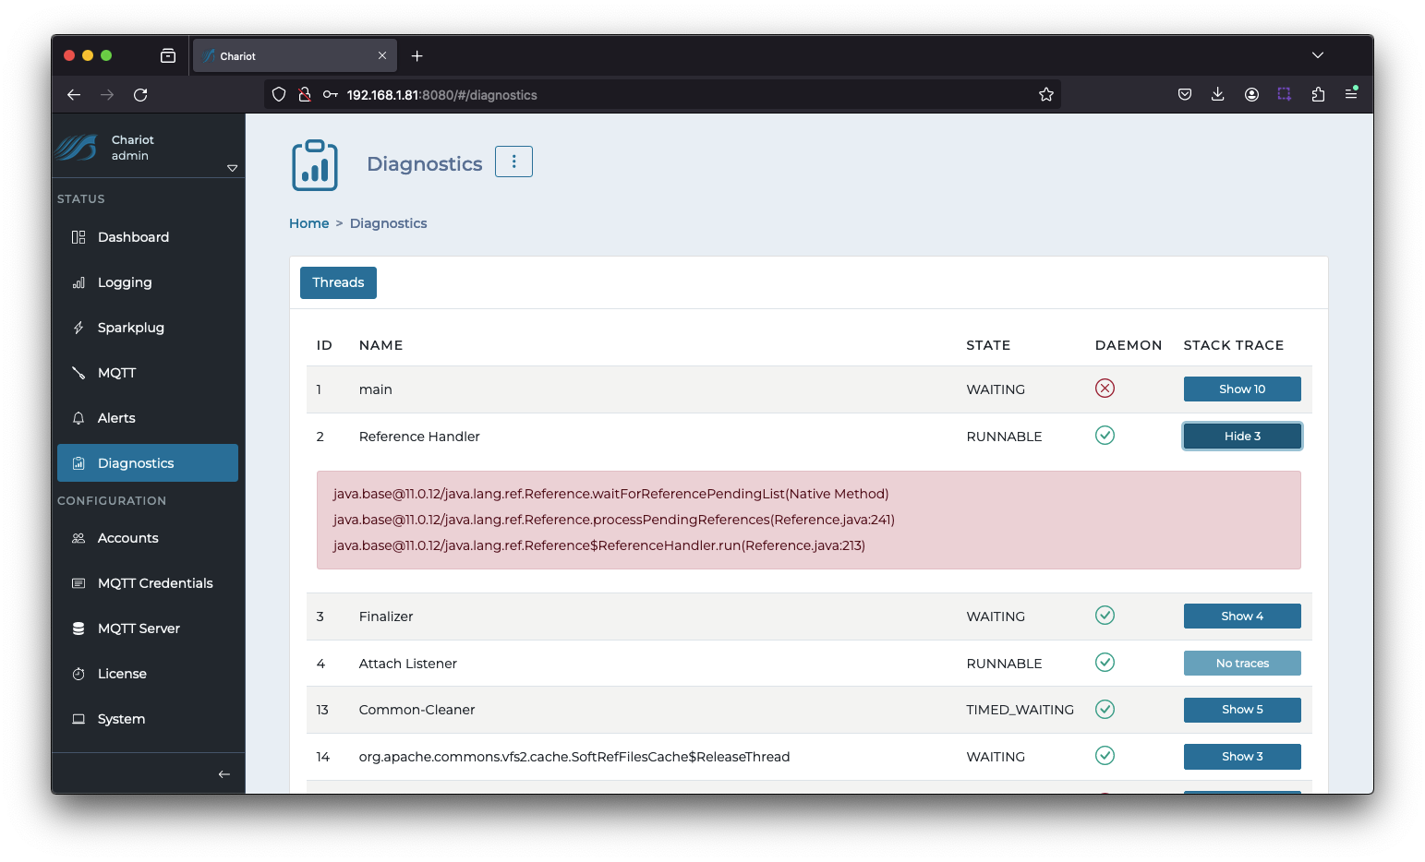Open the Diagnostics three-dot options menu
The image size is (1425, 862).
tap(513, 162)
